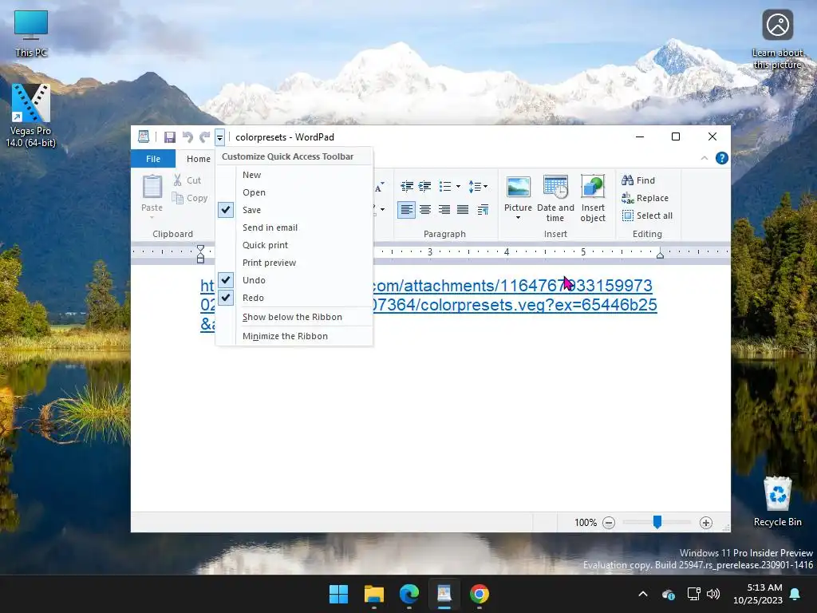Click the right indent ruler marker
This screenshot has height=613, width=817.
coord(660,255)
